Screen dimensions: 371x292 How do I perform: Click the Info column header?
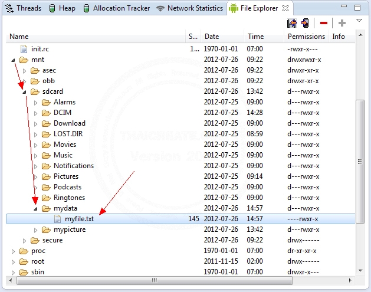pos(342,37)
